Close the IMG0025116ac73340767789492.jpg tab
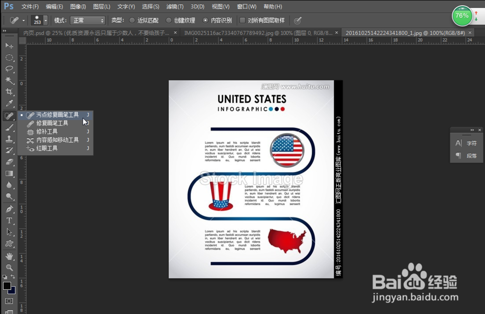 pyautogui.click(x=337, y=32)
